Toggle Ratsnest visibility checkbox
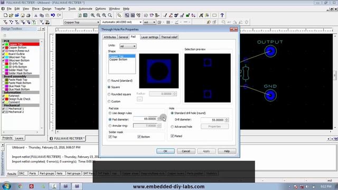The image size is (338, 190). click(3, 96)
